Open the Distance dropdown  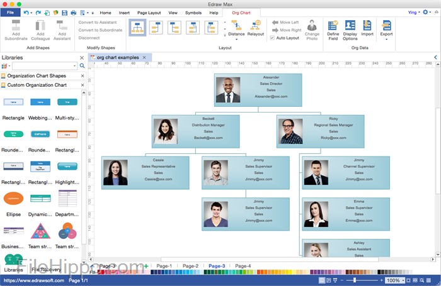237,30
